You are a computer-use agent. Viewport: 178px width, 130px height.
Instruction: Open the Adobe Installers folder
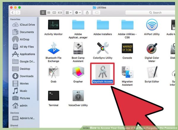coord(103,25)
